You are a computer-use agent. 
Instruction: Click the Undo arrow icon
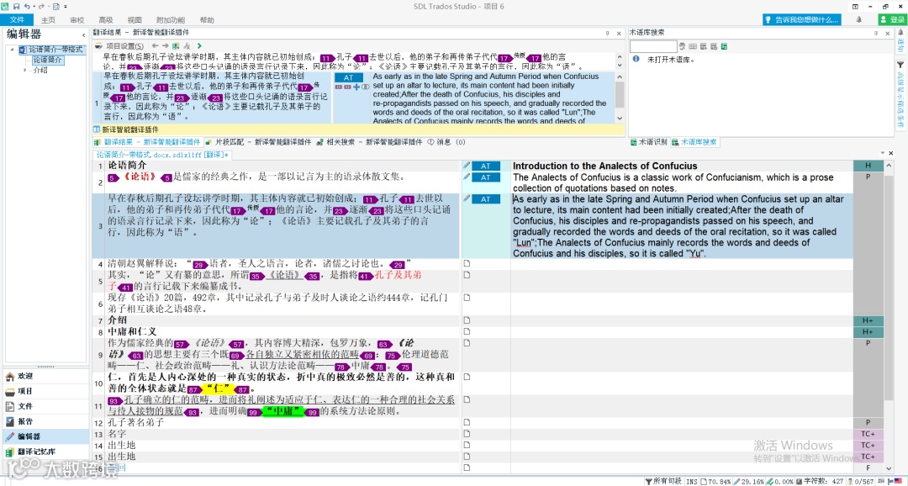pyautogui.click(x=27, y=6)
